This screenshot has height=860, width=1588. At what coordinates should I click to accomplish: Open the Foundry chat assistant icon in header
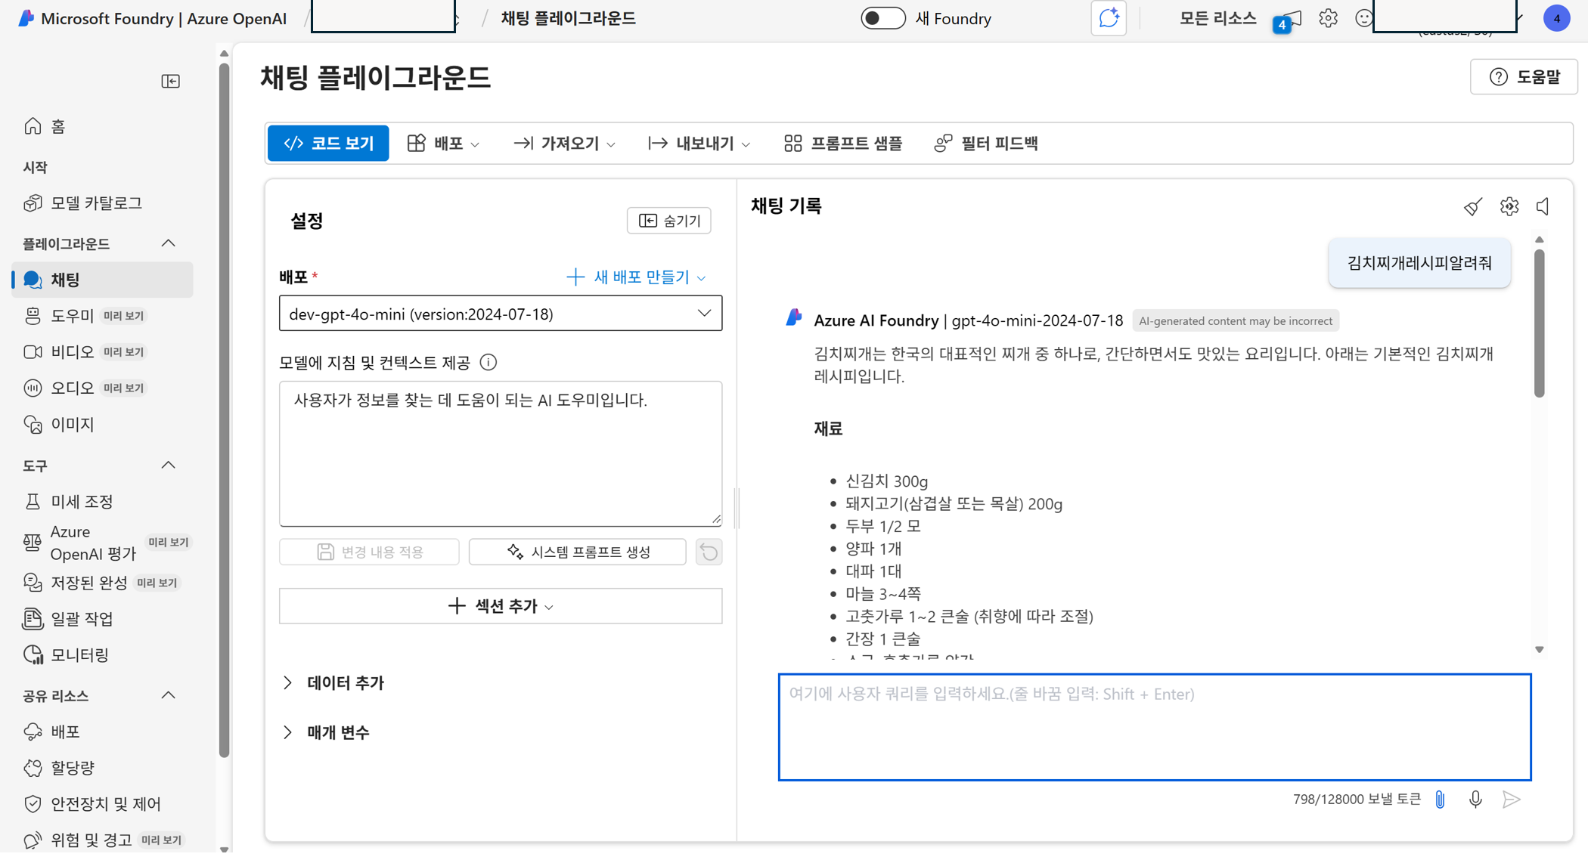pyautogui.click(x=1109, y=18)
